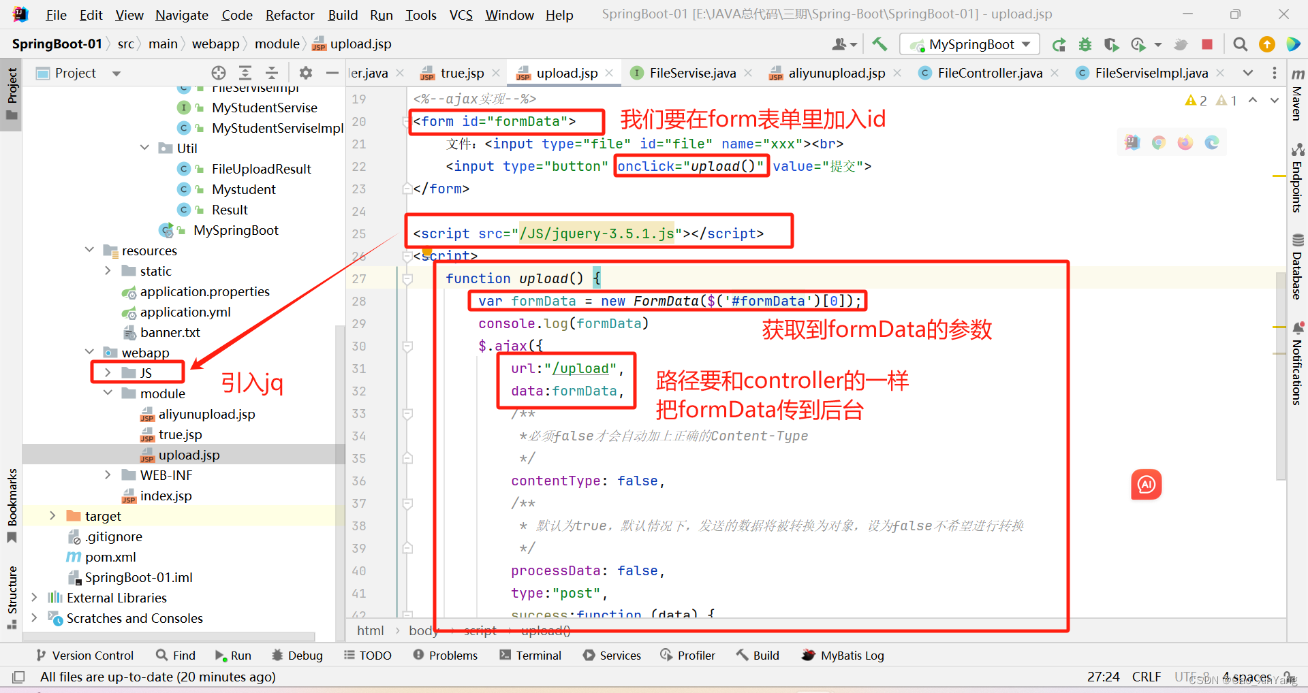Open the File menu
The image size is (1308, 693).
[x=56, y=15]
